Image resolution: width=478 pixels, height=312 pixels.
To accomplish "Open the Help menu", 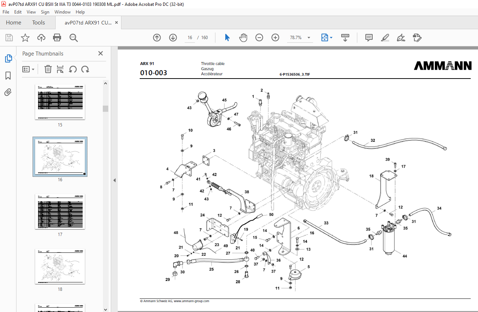I will point(80,12).
